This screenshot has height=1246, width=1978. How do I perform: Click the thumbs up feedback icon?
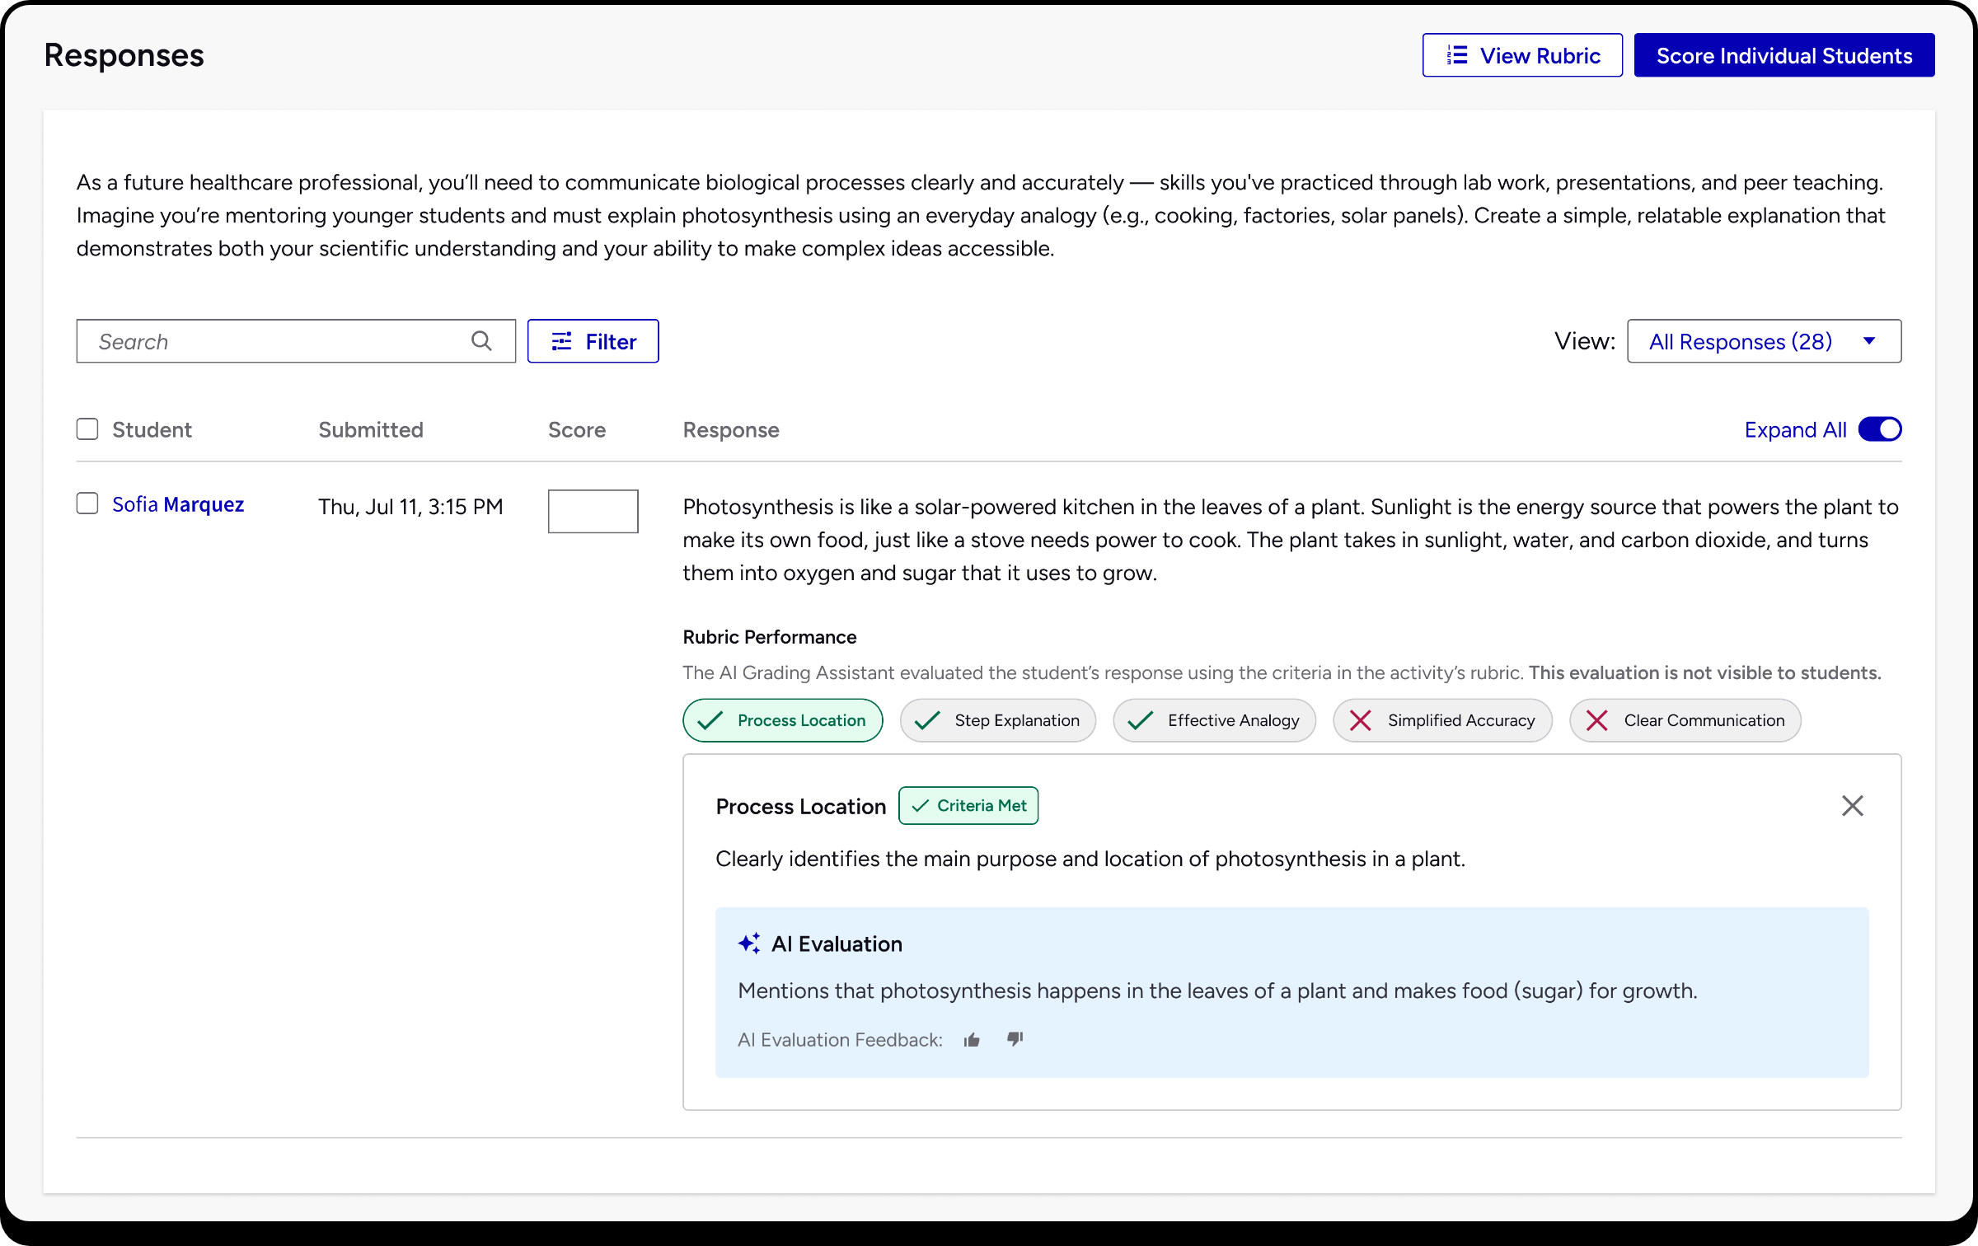[972, 1040]
